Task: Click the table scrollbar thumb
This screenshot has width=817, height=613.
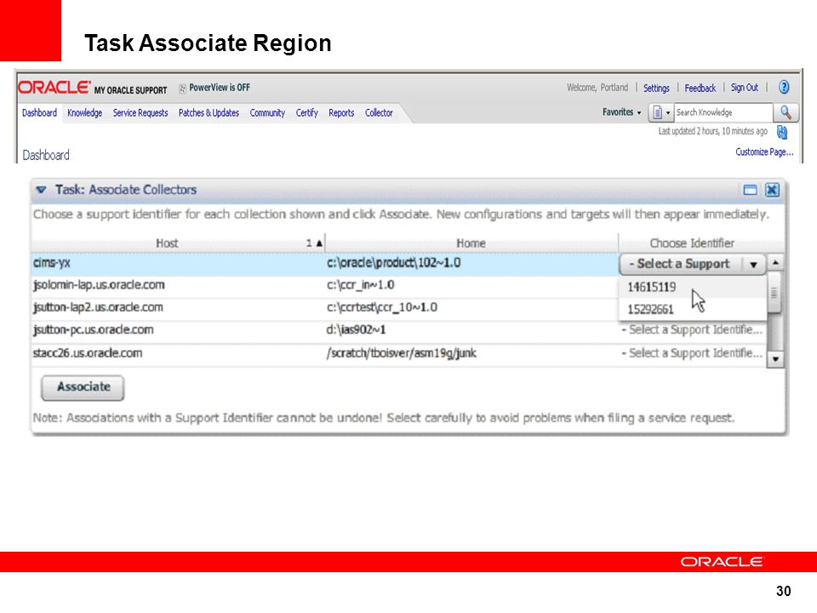Action: click(x=775, y=292)
